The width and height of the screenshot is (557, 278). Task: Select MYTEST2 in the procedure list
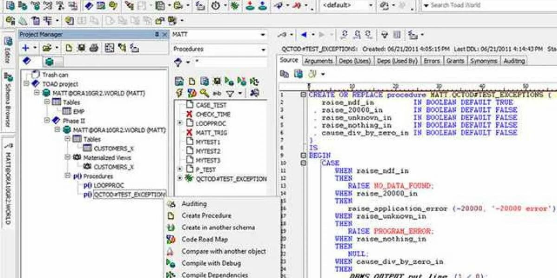click(x=207, y=151)
